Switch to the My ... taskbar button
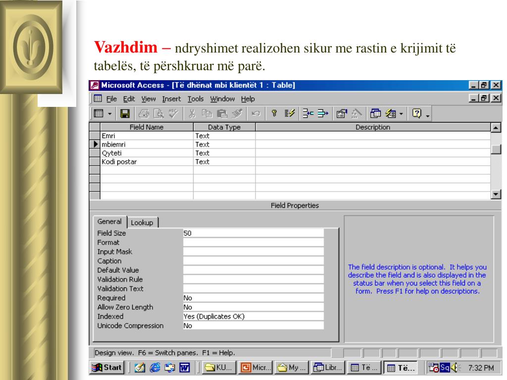Image resolution: width=507 pixels, height=380 pixels. (292, 368)
